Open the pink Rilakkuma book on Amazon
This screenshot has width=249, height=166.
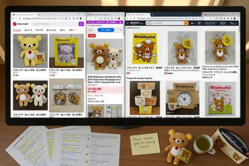tap(220, 99)
